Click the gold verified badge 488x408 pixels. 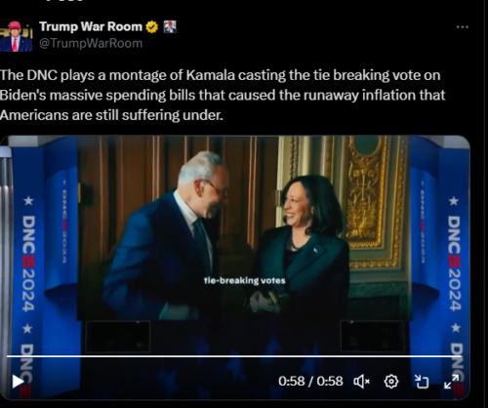(x=151, y=26)
